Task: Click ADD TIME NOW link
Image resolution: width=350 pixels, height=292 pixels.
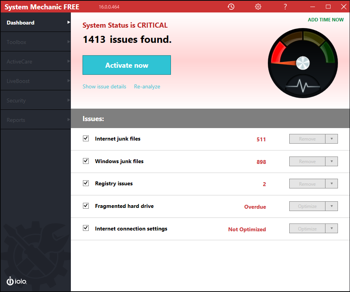Action: [326, 19]
